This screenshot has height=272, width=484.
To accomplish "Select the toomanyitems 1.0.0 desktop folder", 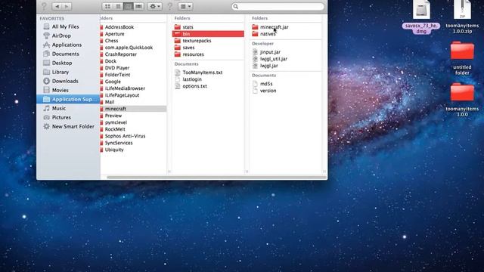I will point(462,100).
